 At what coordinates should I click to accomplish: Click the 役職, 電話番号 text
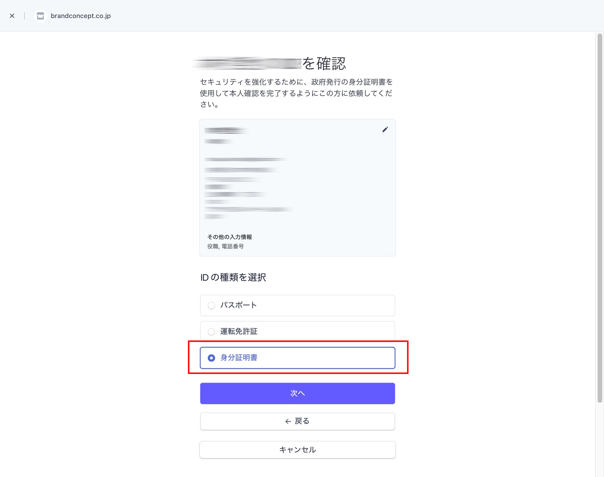pos(225,246)
